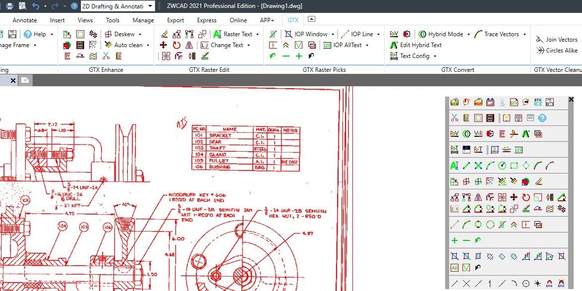Expand the Hybrid Mode dropdown arrow

pyautogui.click(x=468, y=35)
